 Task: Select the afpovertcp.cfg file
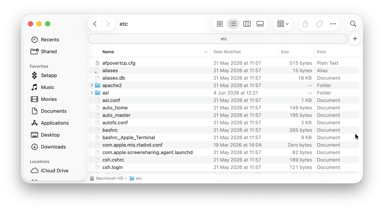point(224,63)
